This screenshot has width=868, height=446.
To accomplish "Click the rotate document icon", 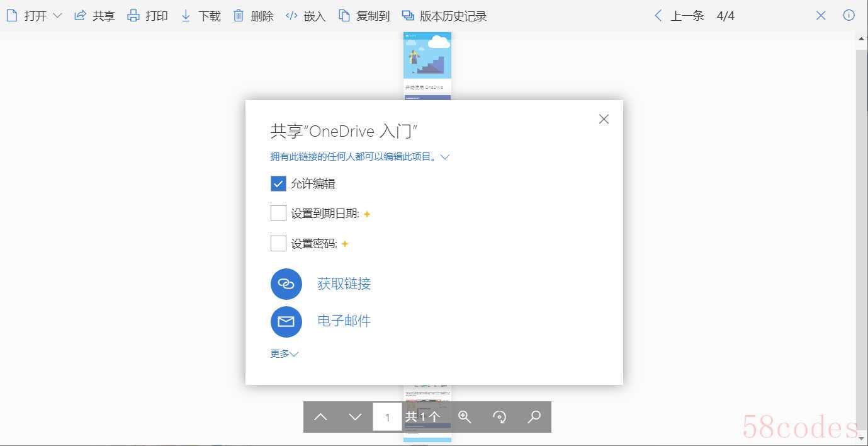I will [500, 417].
